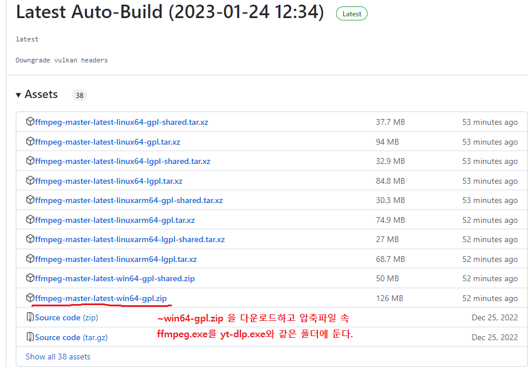Viewport: 528px width, 367px height.
Task: Download ffmpeg-master-latest-linux64-lgpl.tar.xz
Action: click(109, 181)
